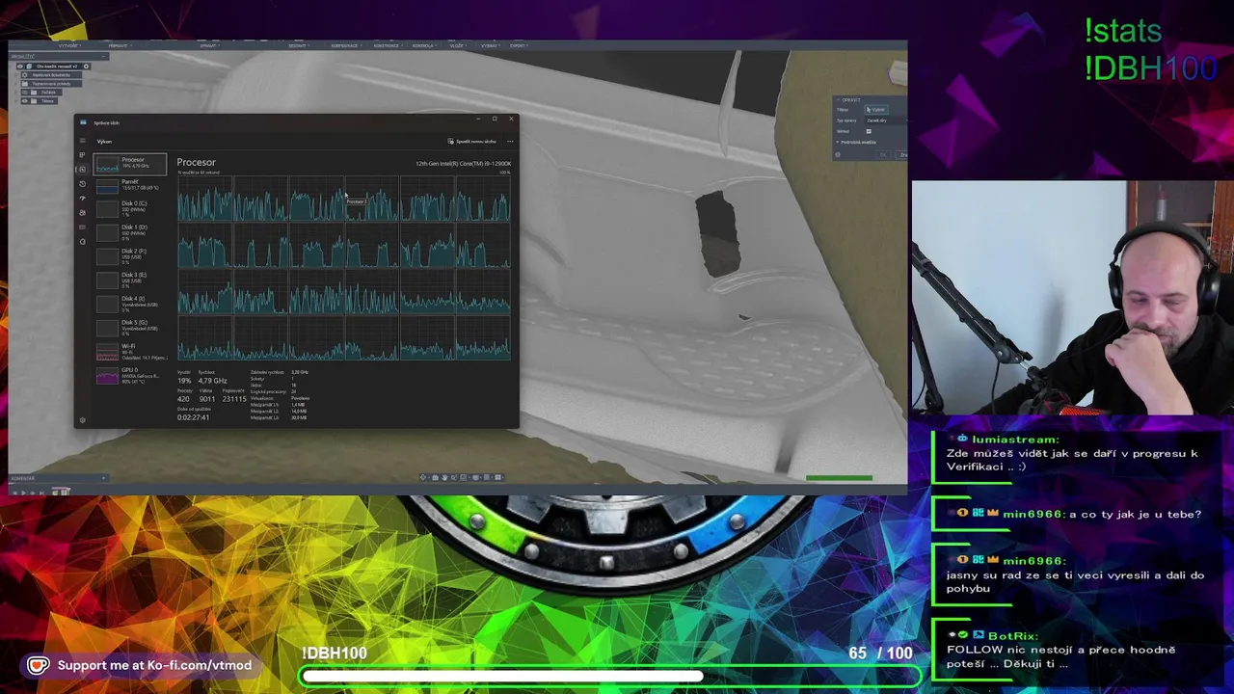Click the Orbit tool in the navigation bar
This screenshot has height=694, width=1234.
[x=423, y=477]
